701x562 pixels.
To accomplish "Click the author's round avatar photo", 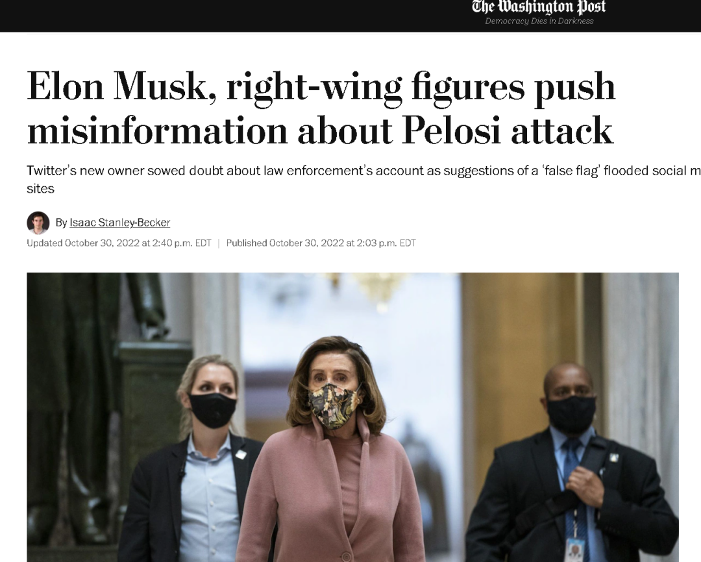I will (x=38, y=223).
